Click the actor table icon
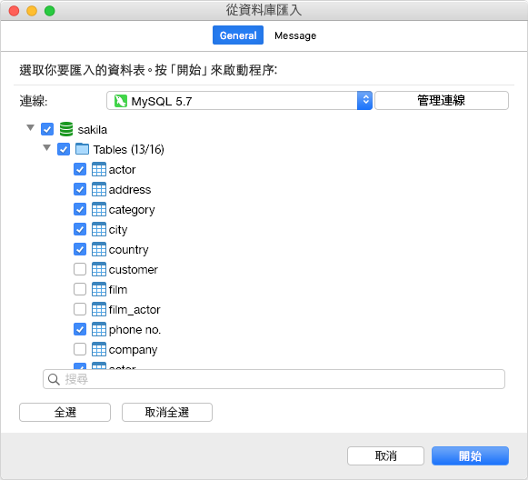Screen dimensions: 528x480 pos(99,169)
